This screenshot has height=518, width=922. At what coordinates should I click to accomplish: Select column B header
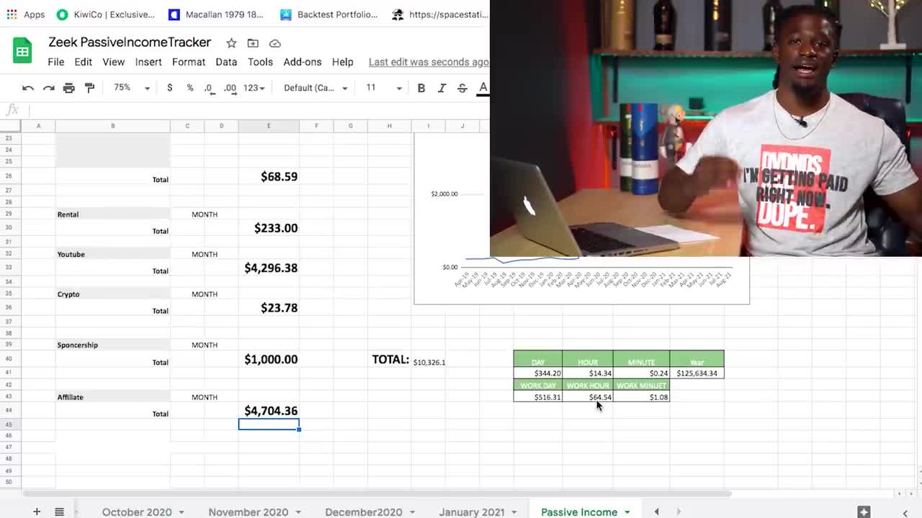(112, 126)
